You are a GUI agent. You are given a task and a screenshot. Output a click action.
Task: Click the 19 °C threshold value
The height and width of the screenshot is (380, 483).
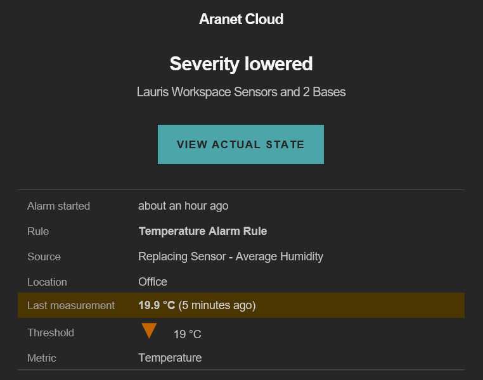click(188, 334)
